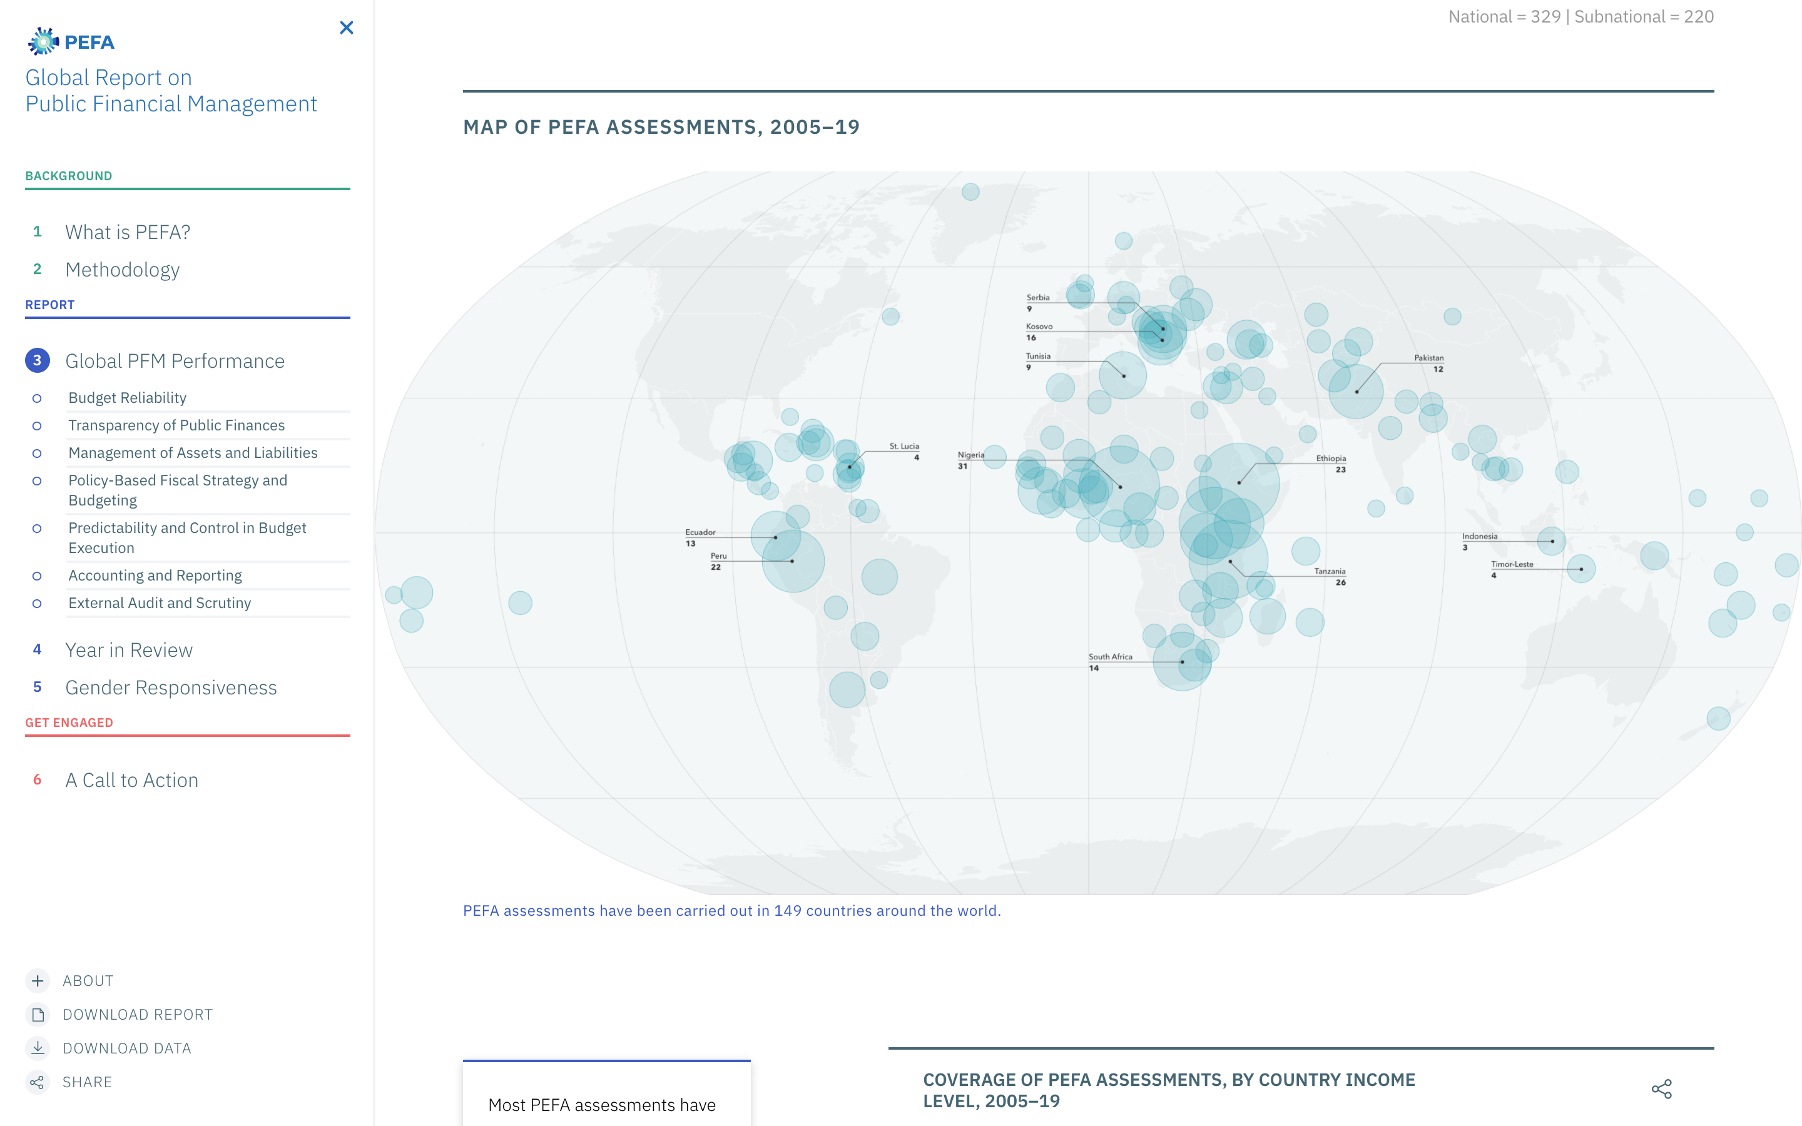Open Policy-Based Fiscal Strategy and Budgeting
The image size is (1802, 1126).
pyautogui.click(x=178, y=490)
